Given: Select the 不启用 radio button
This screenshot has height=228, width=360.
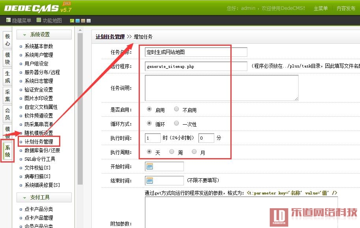Looking at the screenshot, I should point(176,109).
